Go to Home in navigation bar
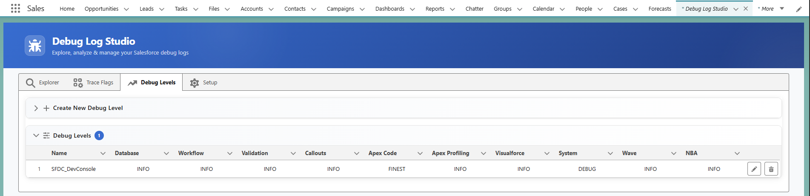This screenshot has width=810, height=196. (67, 9)
